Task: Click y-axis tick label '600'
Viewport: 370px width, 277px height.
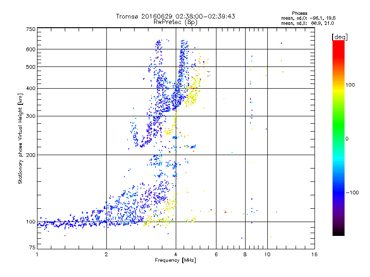Action: [31, 49]
